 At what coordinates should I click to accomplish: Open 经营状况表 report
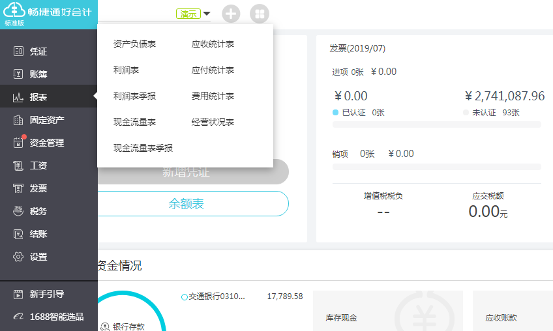pyautogui.click(x=213, y=122)
